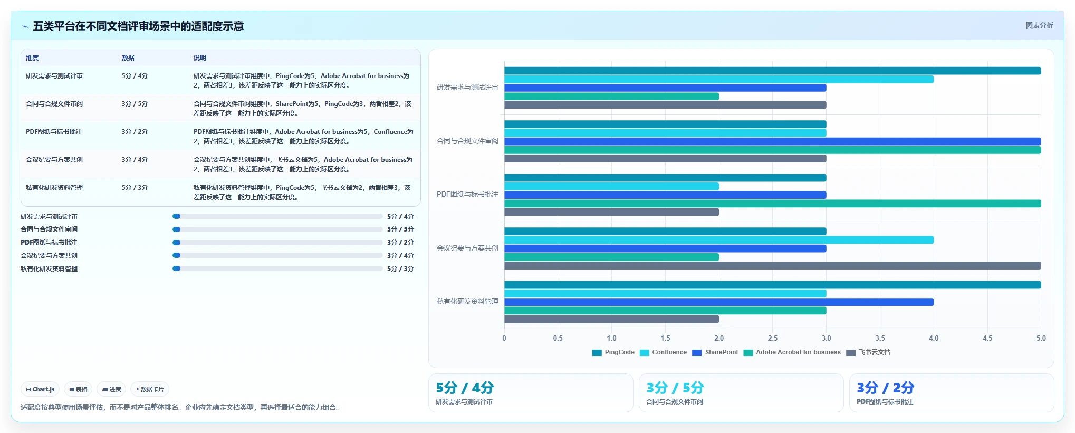Select the 进度 tag chip
Viewport: 1075px width, 433px height.
coord(112,389)
